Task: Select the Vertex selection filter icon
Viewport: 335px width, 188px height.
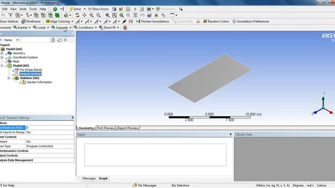Action: pyautogui.click(x=36, y=15)
